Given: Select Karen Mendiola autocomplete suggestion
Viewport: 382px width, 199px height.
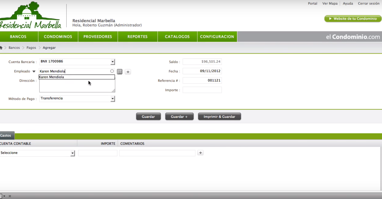Looking at the screenshot, I should [x=77, y=77].
